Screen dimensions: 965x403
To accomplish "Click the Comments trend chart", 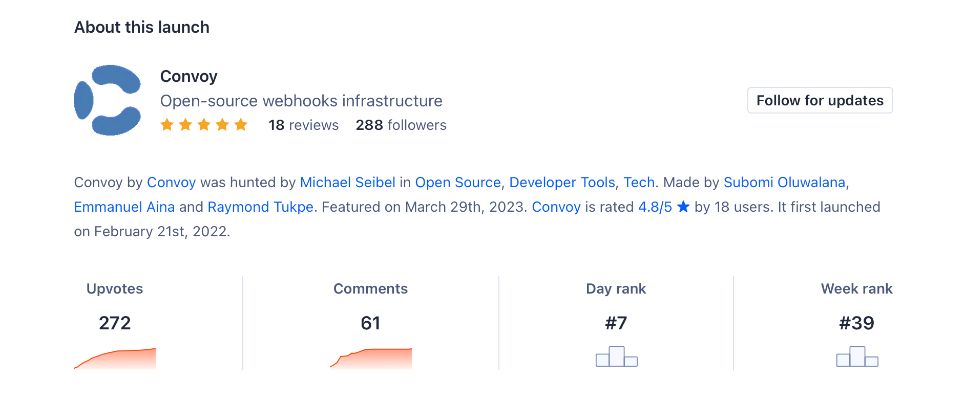I will tap(371, 359).
